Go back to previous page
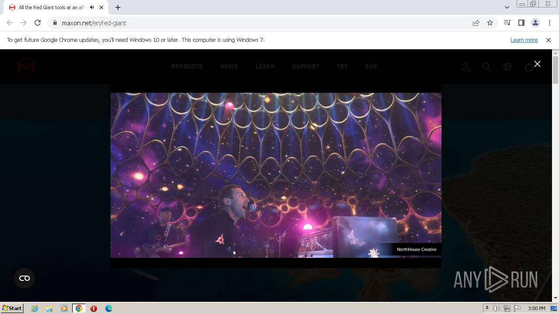The height and width of the screenshot is (314, 559). (10, 23)
